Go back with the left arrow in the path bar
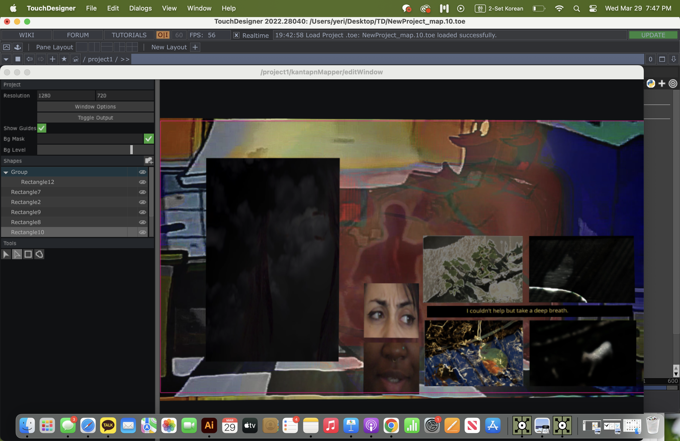The image size is (680, 441). pos(29,59)
